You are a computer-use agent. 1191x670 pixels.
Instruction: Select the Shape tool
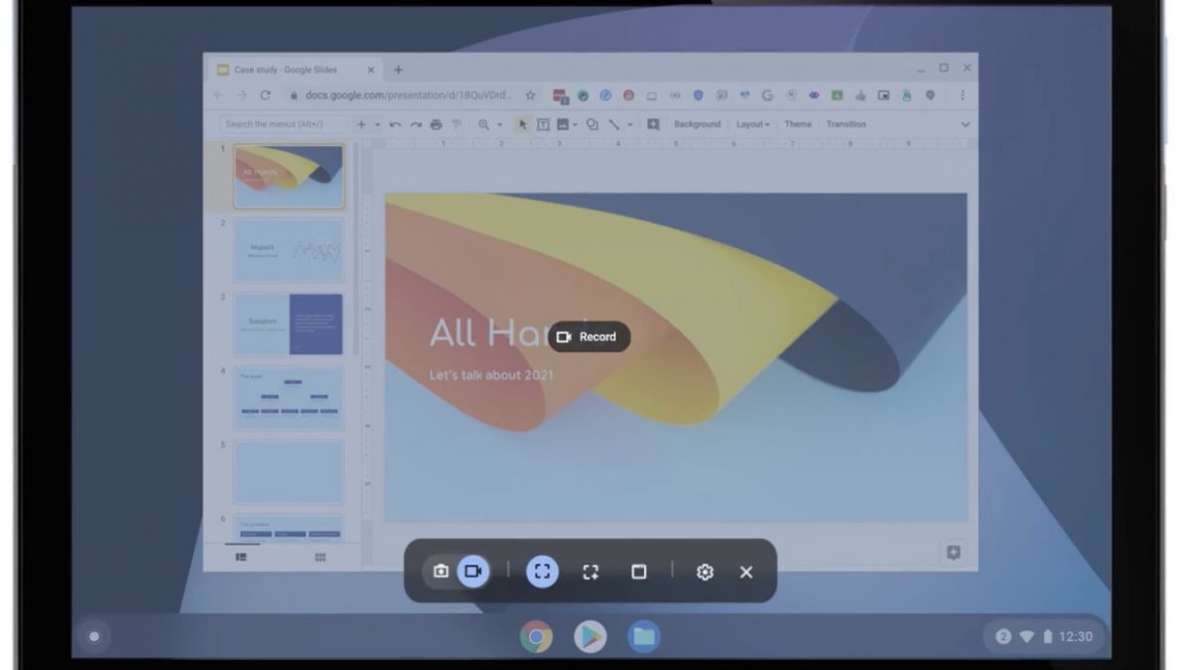click(593, 124)
